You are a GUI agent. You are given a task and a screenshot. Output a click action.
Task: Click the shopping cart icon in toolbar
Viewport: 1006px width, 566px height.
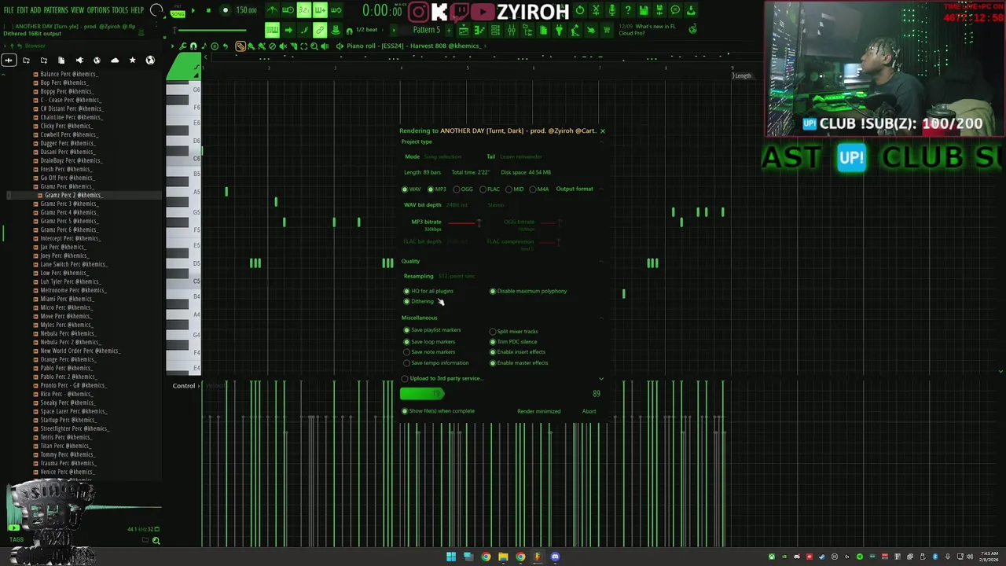tap(607, 30)
